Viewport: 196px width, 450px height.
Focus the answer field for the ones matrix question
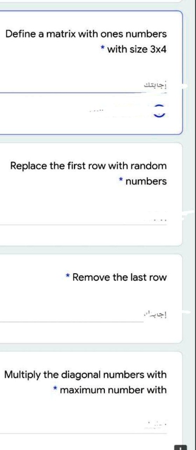(83, 85)
